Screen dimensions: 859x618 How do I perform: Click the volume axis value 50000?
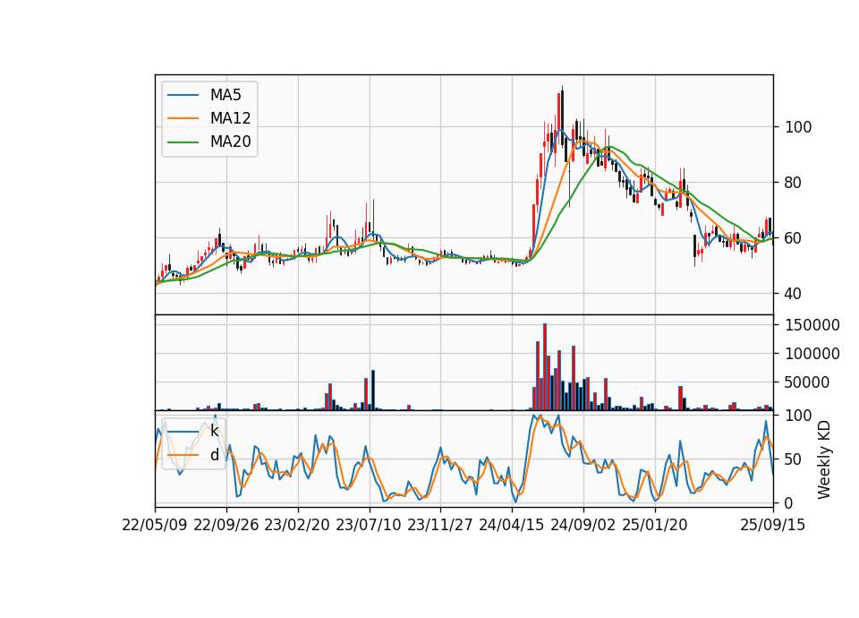(807, 382)
